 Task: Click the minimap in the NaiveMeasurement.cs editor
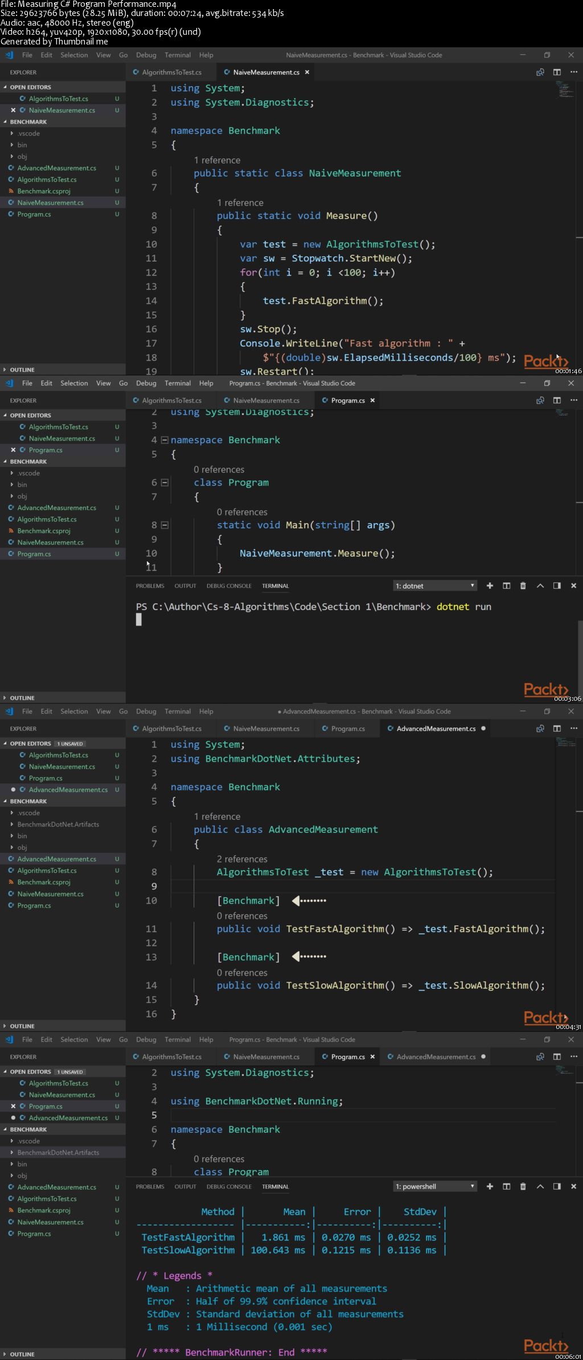(564, 91)
